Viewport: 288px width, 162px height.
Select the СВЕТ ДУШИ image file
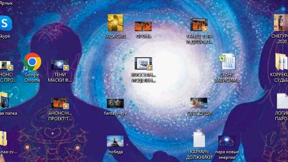pos(199,103)
